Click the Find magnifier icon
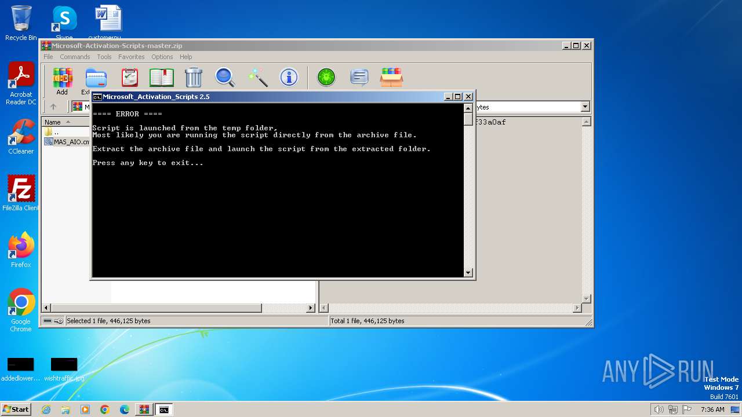This screenshot has width=742, height=417. click(x=225, y=78)
